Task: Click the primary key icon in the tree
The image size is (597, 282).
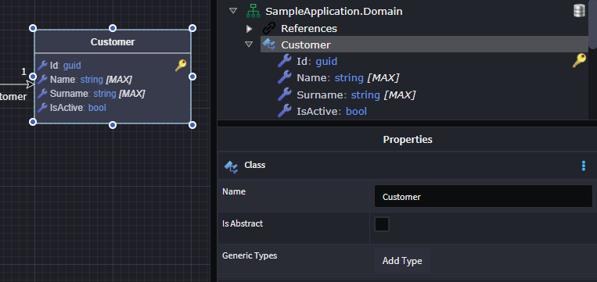Action: pos(579,61)
